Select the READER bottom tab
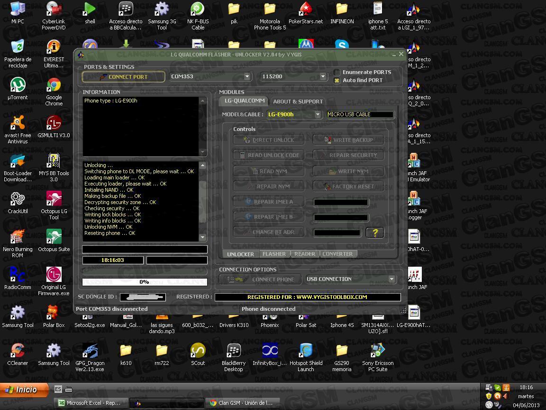This screenshot has height=410, width=546. pos(305,254)
